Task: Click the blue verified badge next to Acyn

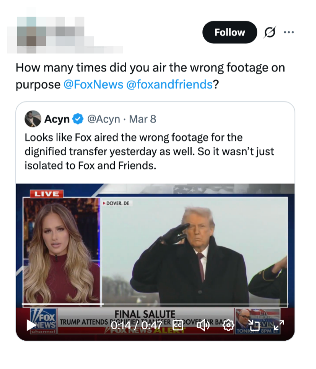Action: pos(78,119)
